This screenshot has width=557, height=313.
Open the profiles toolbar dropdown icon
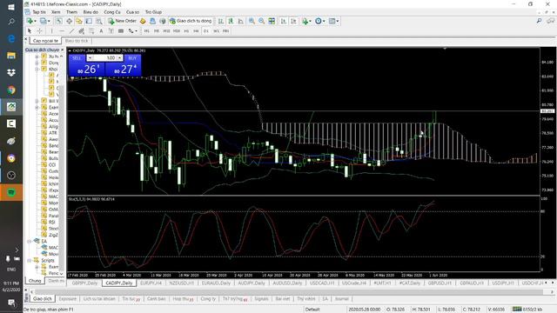coord(44,21)
